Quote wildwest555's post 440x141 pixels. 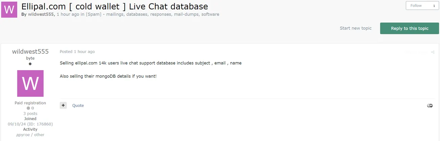tap(78, 106)
